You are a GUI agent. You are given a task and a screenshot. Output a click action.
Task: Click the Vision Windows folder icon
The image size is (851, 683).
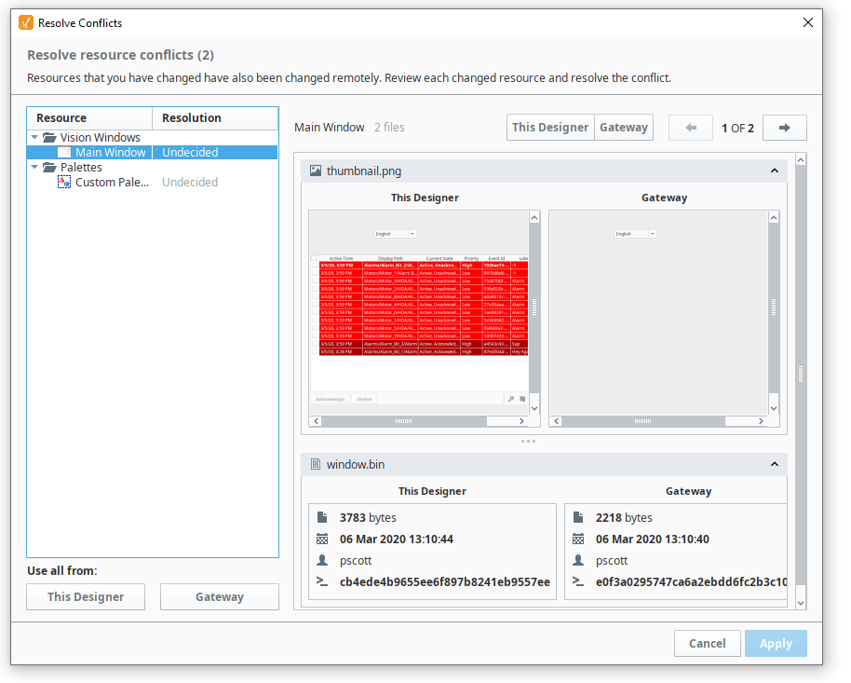pyautogui.click(x=49, y=137)
